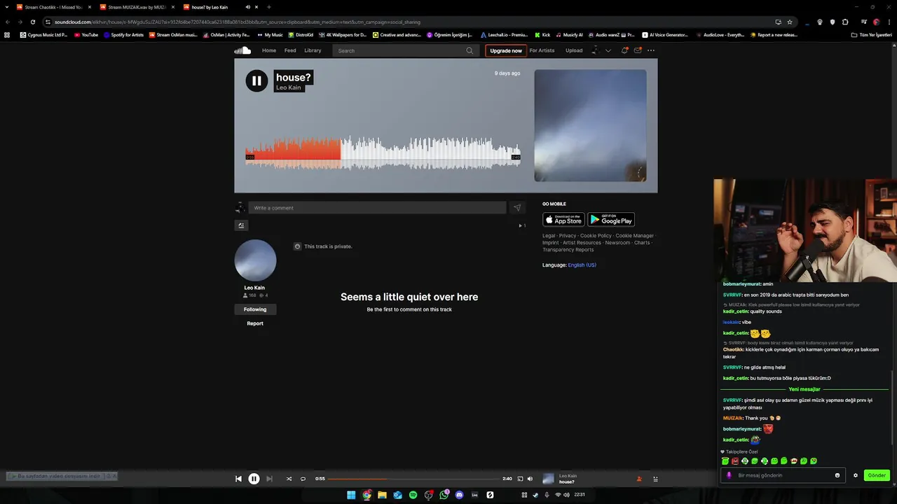This screenshot has height=504, width=897.
Task: Open the Cookie Manager footer link
Action: pos(634,236)
